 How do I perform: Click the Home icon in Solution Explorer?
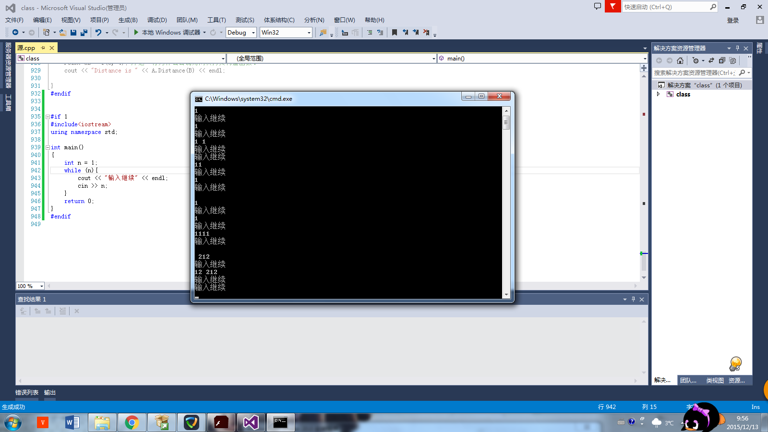[x=680, y=60]
